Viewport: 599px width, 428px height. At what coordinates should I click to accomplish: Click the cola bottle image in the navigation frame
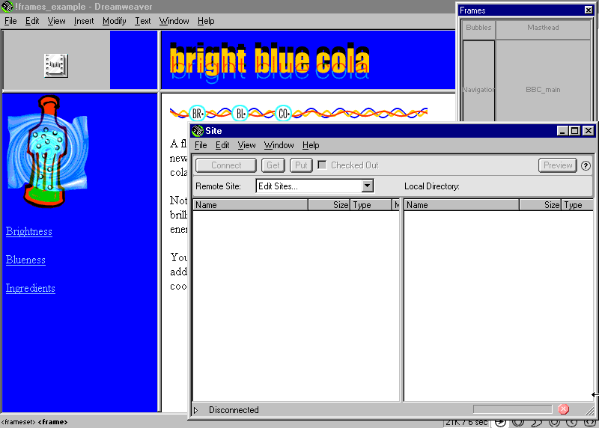[x=48, y=152]
